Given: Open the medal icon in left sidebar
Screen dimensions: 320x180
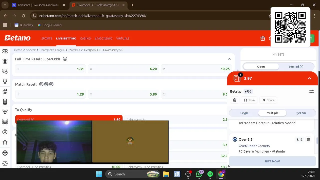Looking at the screenshot, I should (5, 81).
